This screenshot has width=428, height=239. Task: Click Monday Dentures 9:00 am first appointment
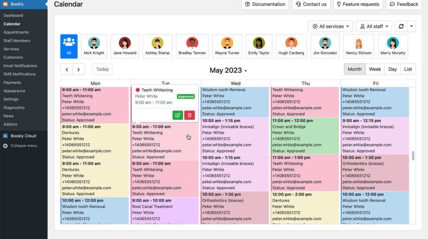point(94,142)
